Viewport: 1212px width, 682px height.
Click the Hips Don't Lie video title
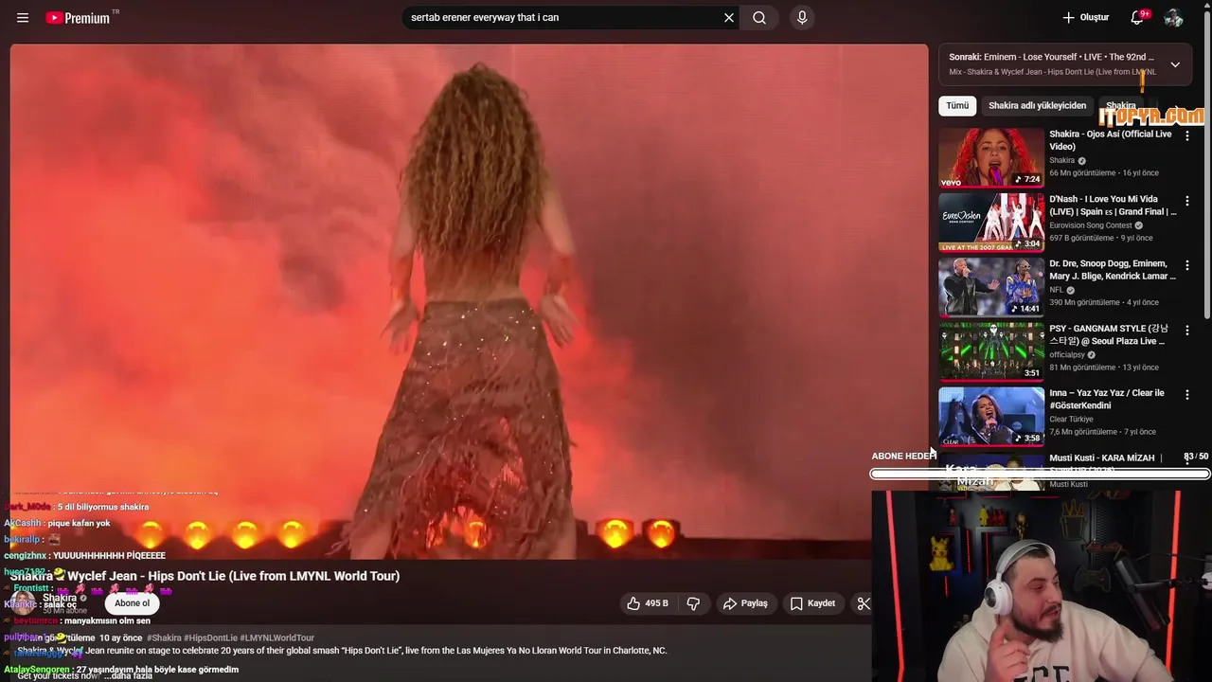pos(205,576)
